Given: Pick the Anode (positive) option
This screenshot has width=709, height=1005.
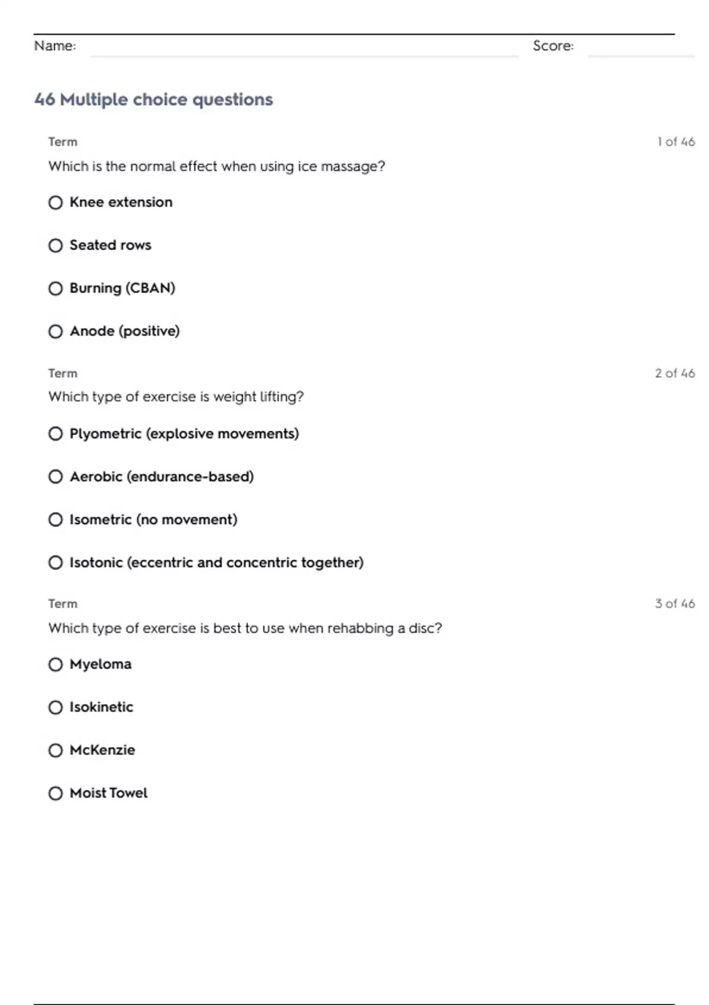Looking at the screenshot, I should point(56,332).
